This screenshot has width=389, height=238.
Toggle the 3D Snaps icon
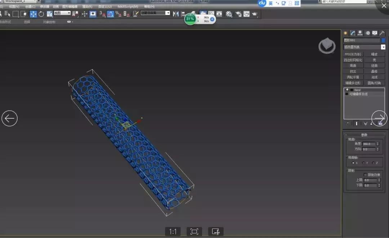click(102, 14)
